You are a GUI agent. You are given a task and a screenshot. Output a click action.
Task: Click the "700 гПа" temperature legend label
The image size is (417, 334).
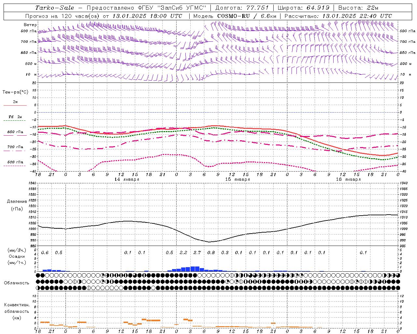(x=15, y=147)
